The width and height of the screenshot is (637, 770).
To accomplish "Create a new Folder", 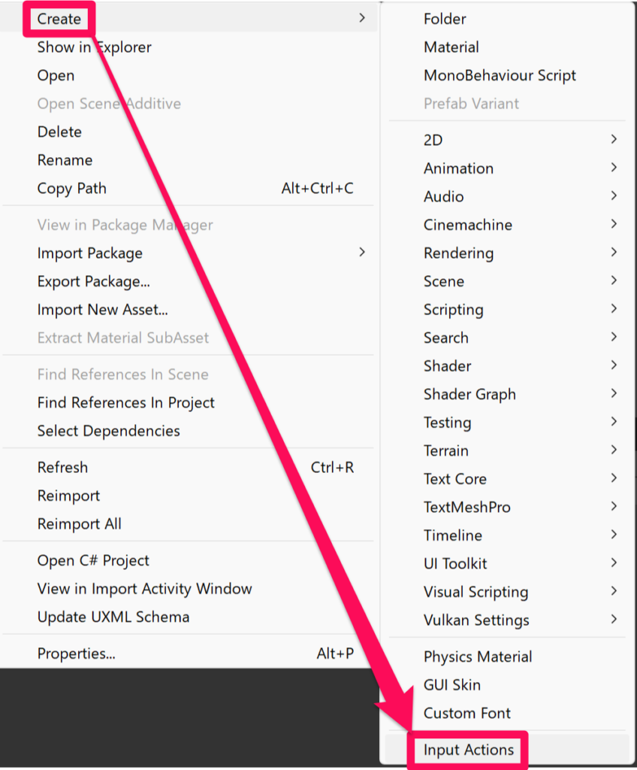I will point(445,19).
